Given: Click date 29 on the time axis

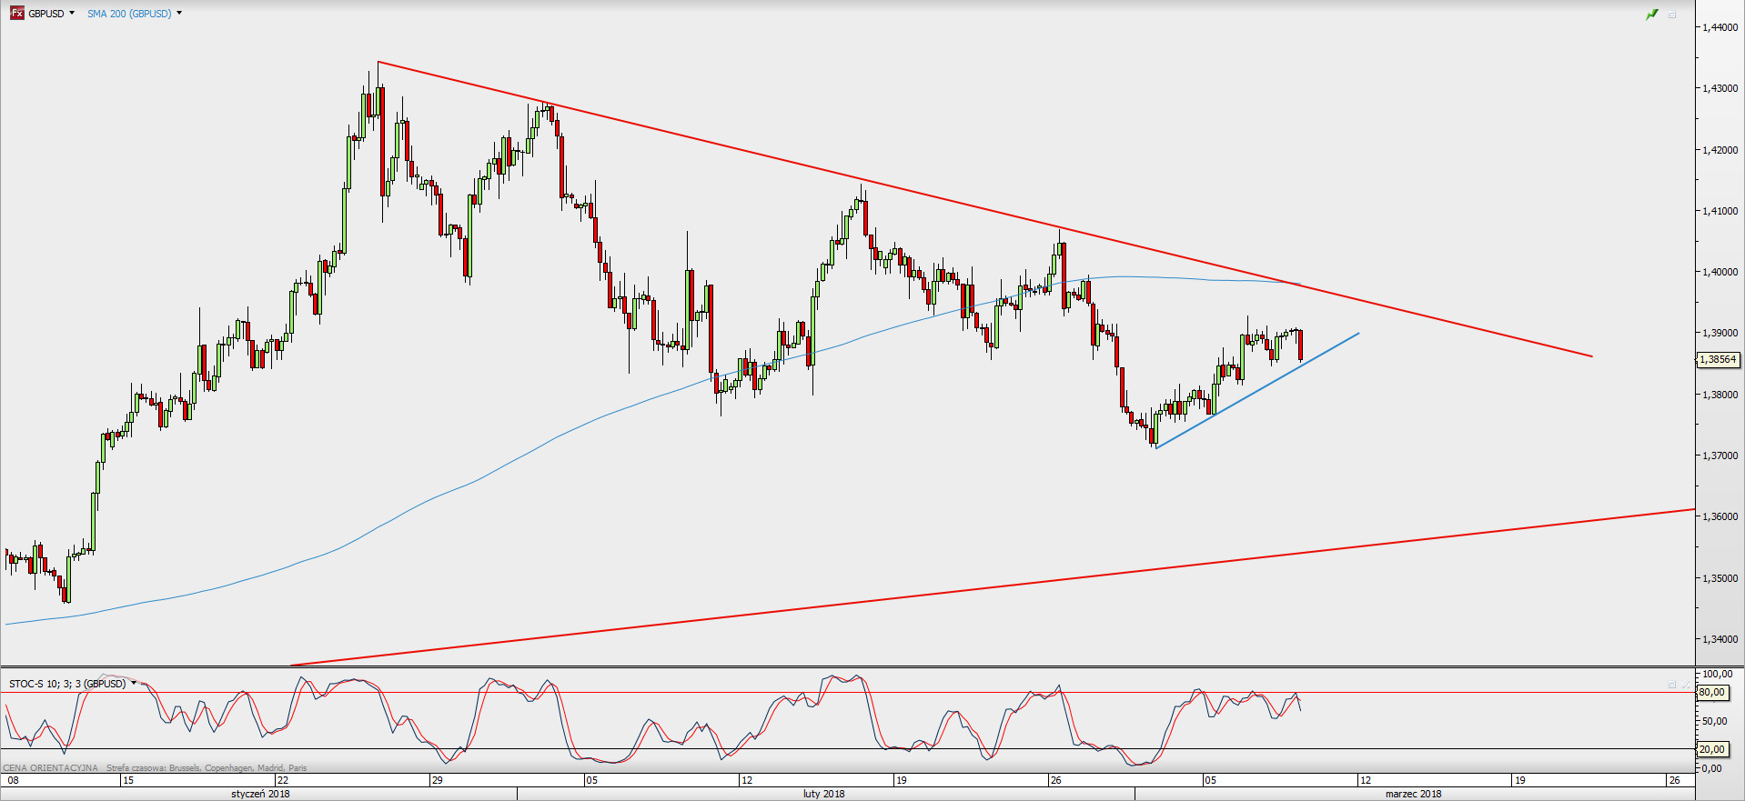Looking at the screenshot, I should pyautogui.click(x=438, y=780).
